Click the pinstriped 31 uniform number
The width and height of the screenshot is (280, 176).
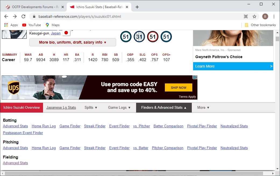(139, 37)
